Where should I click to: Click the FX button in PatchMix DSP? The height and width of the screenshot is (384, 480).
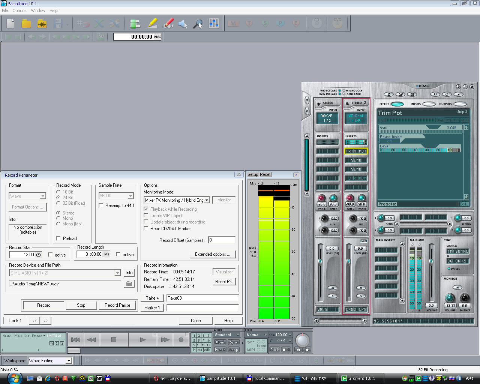pyautogui.click(x=435, y=94)
